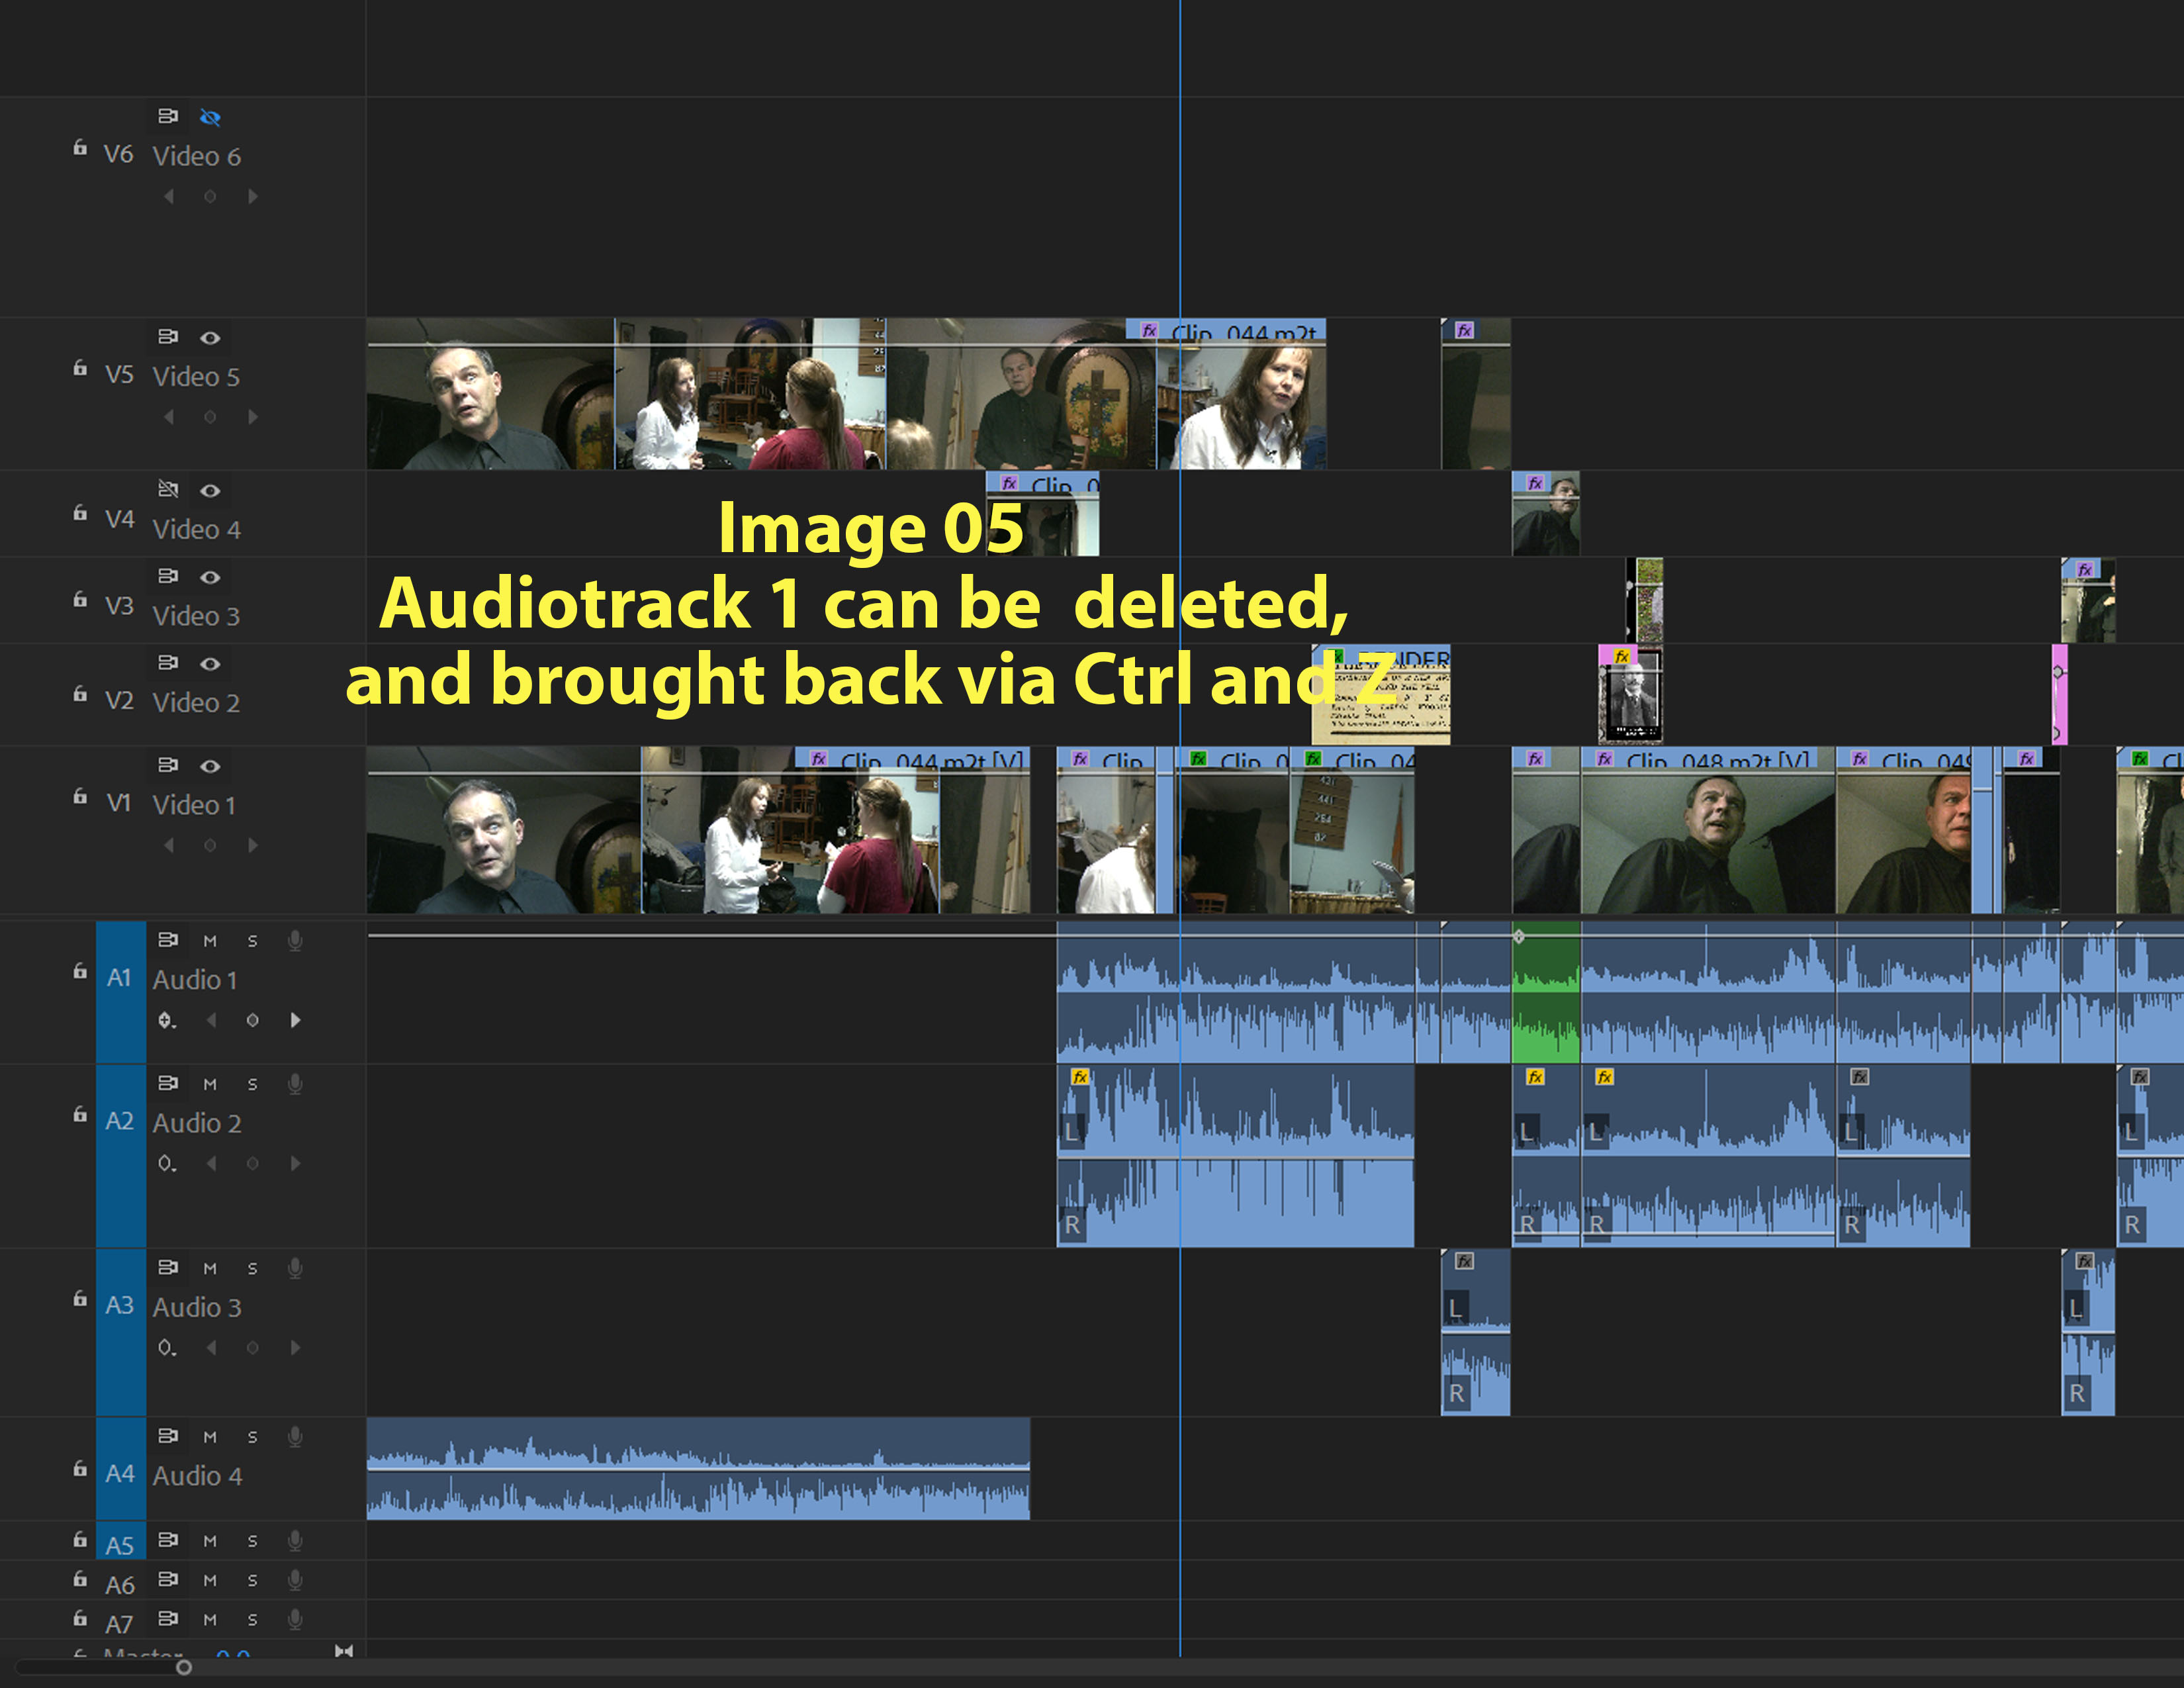Click Go to Next Keyframe arrow on Video 1

click(x=253, y=845)
